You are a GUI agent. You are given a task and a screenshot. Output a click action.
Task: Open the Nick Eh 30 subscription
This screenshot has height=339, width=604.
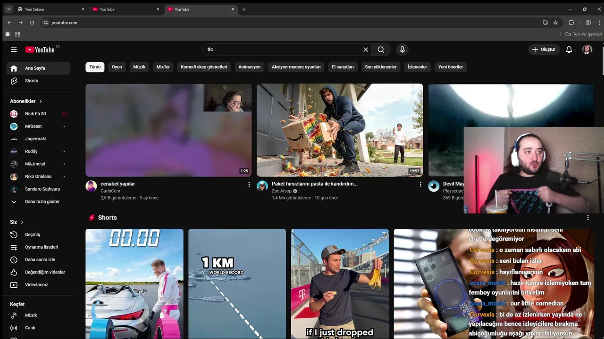[x=38, y=113]
